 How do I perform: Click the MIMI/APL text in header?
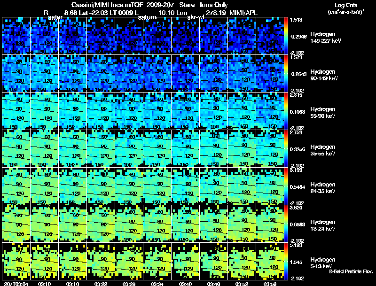pos(243,13)
